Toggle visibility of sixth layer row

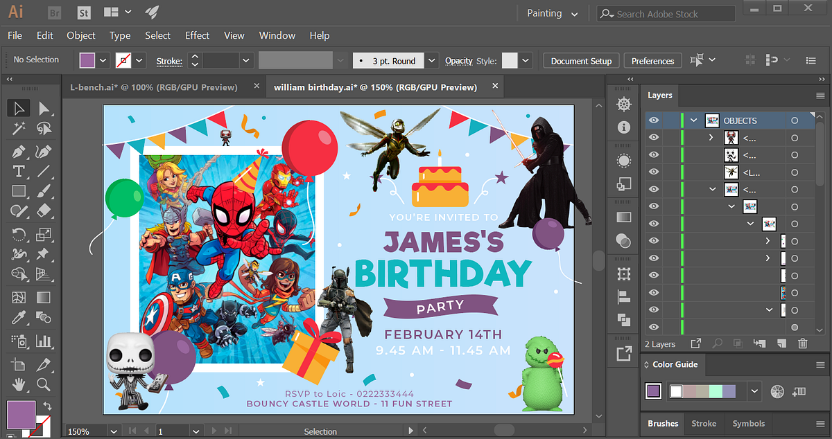pos(653,206)
